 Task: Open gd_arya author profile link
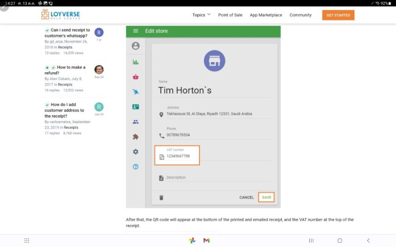click(x=56, y=41)
